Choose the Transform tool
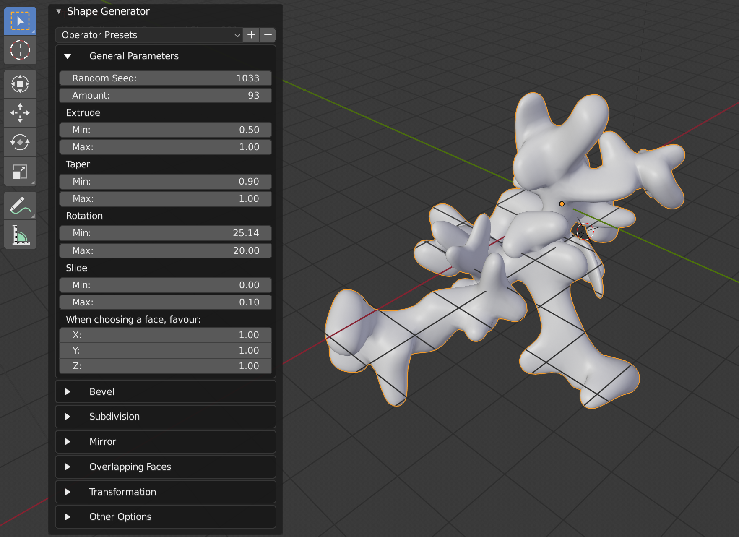Viewport: 739px width, 537px height. [x=20, y=84]
